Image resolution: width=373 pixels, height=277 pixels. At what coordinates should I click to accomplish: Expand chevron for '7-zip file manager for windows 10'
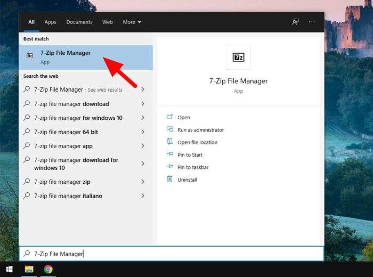(x=143, y=118)
